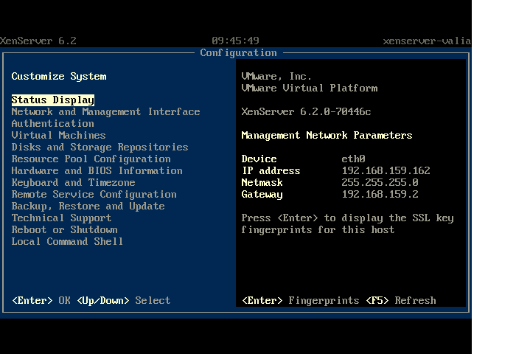Screen dimensions: 516x354
Task: Click the xenserver-valia hostname text
Action: tap(427, 41)
